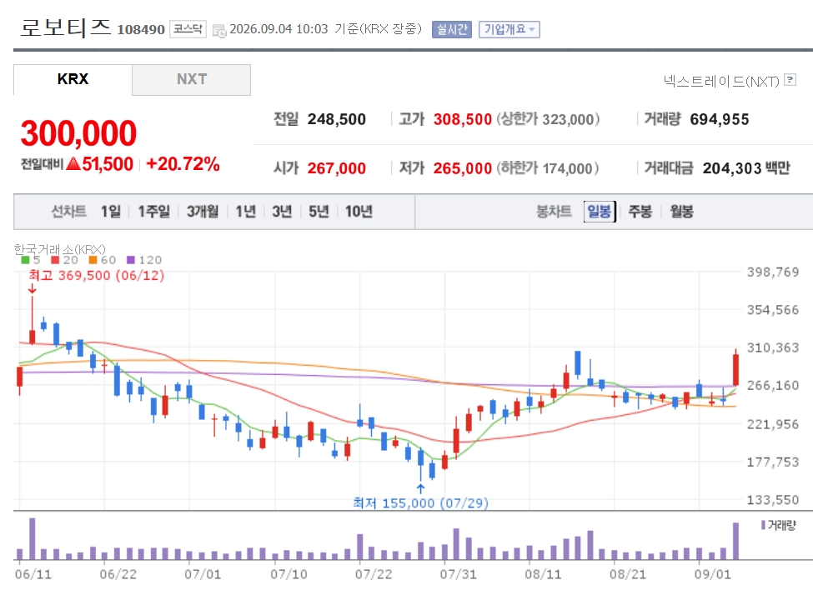The width and height of the screenshot is (813, 600).
Task: Open the NXT help question icon
Action: pos(790,79)
